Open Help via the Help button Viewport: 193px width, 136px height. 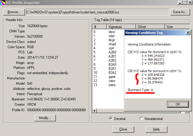[156, 129]
